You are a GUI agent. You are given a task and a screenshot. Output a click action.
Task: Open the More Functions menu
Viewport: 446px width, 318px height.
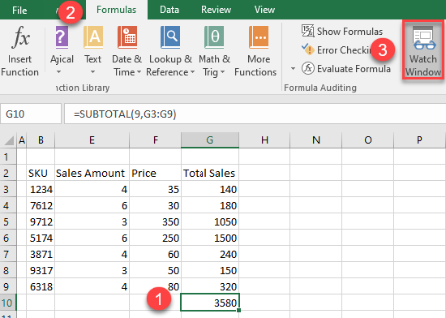pos(255,51)
